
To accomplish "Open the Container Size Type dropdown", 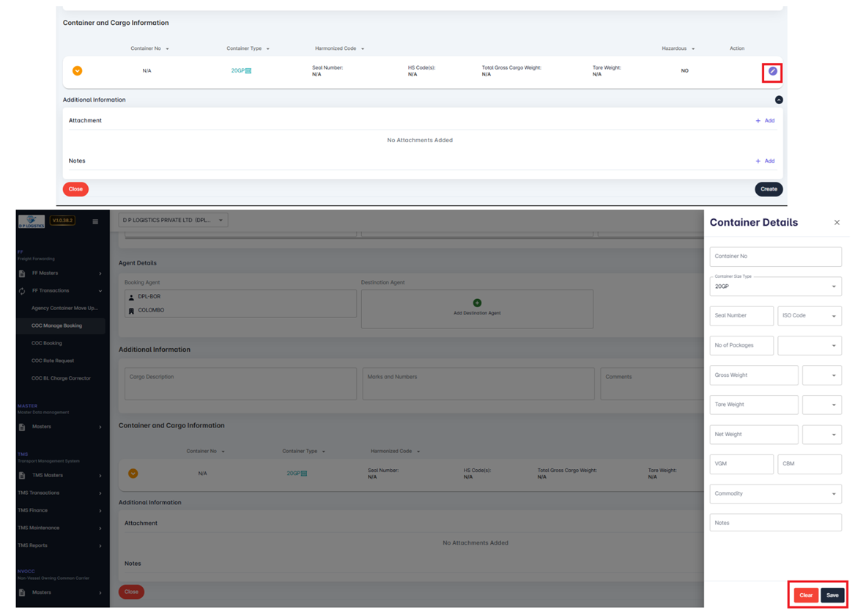I will point(775,287).
